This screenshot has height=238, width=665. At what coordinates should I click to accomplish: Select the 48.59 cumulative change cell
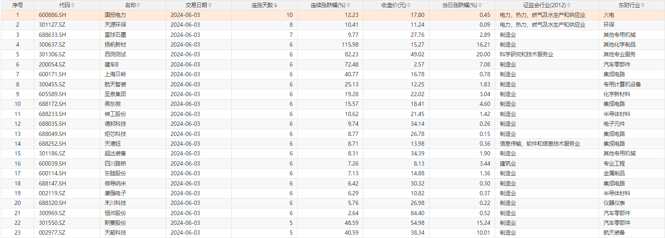click(330, 223)
